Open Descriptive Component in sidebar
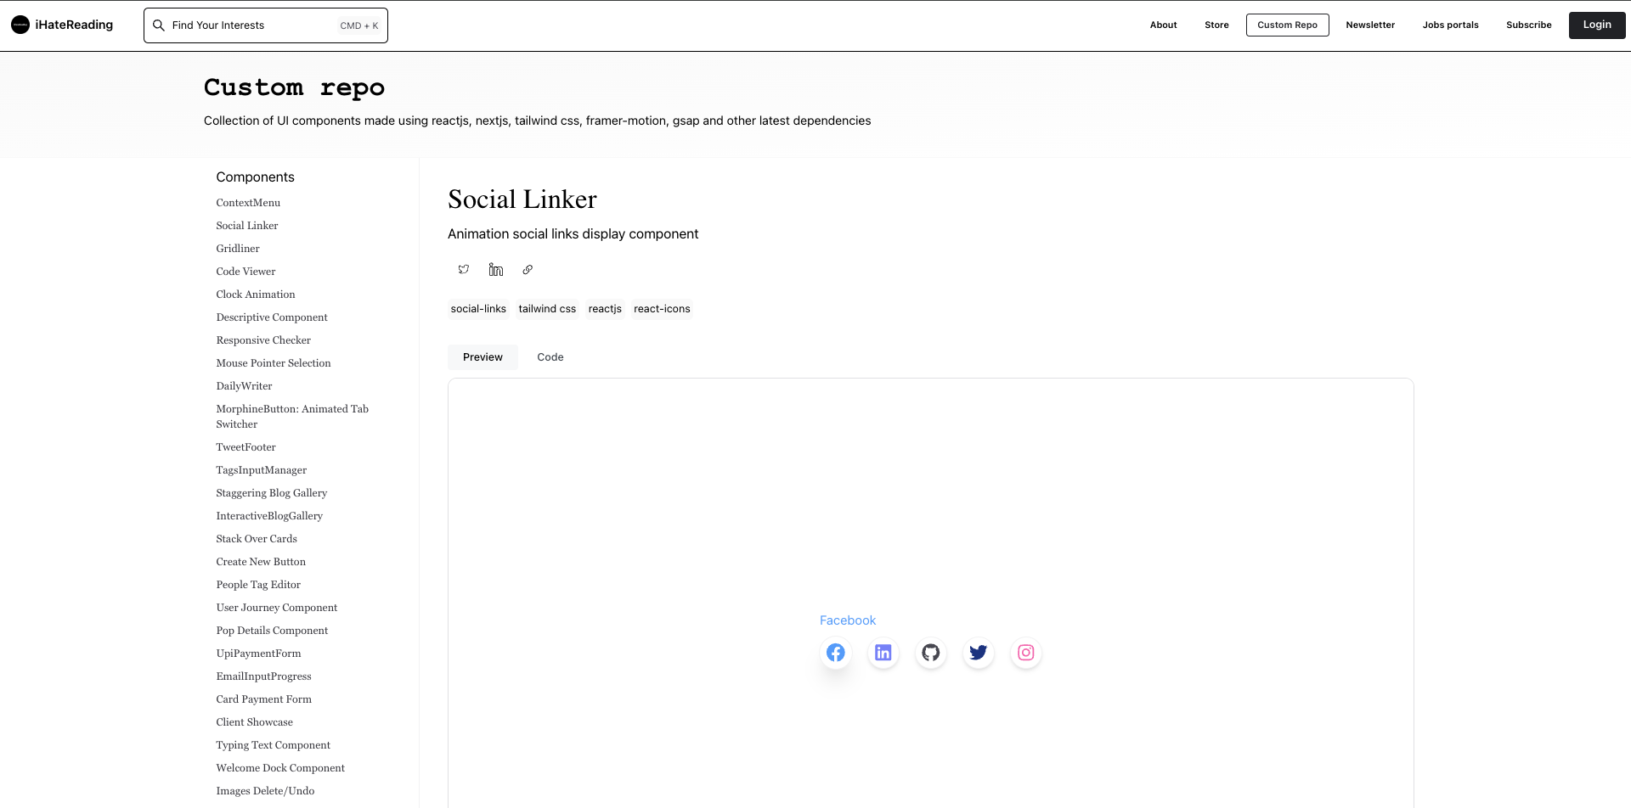 (272, 317)
